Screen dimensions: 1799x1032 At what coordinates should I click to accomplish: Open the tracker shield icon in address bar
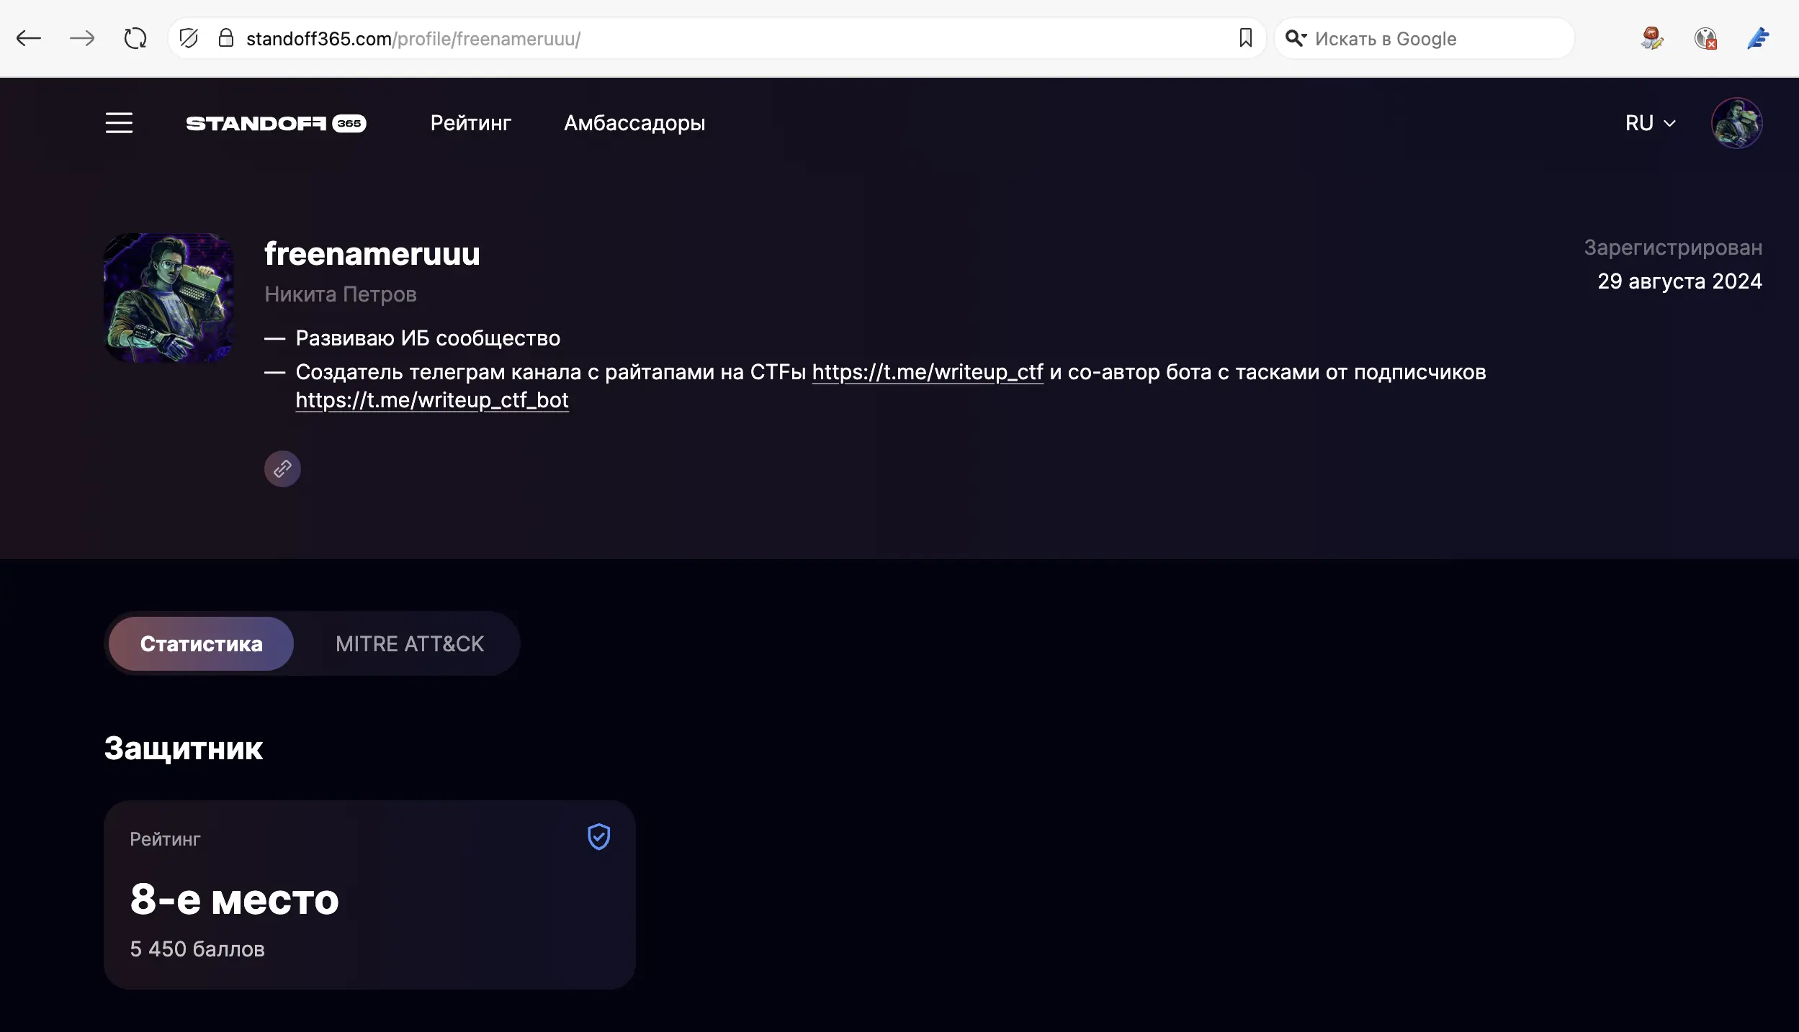click(189, 38)
